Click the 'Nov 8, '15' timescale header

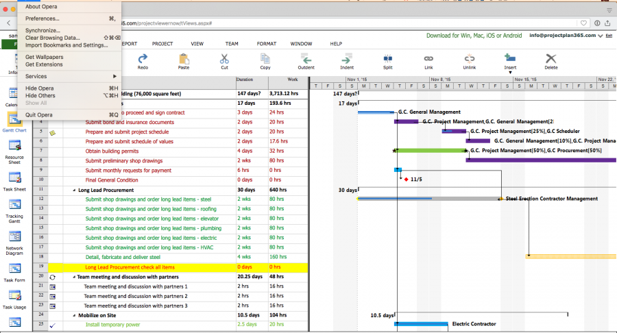coord(470,79)
